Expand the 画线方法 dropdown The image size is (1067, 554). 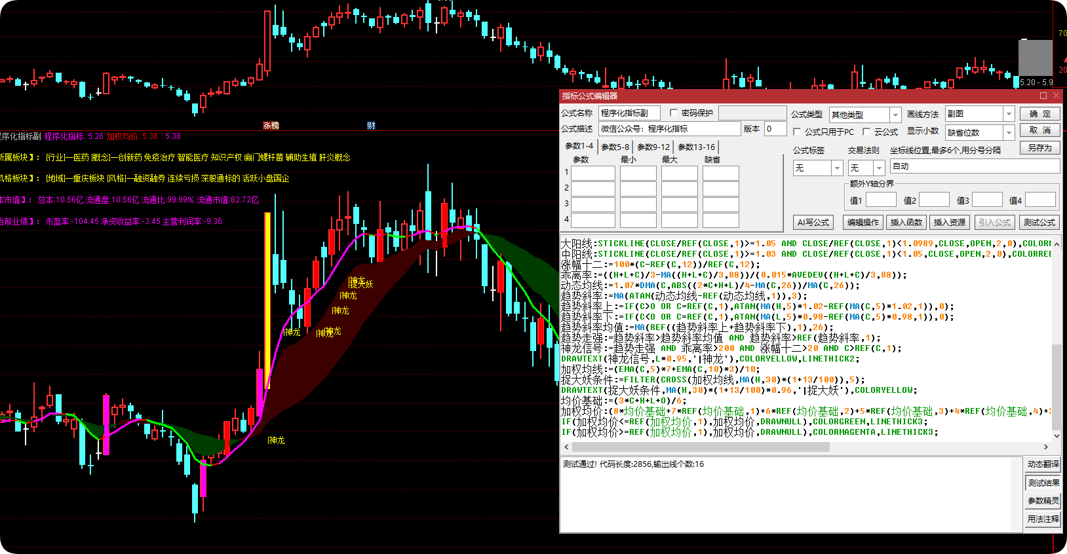pos(1009,114)
